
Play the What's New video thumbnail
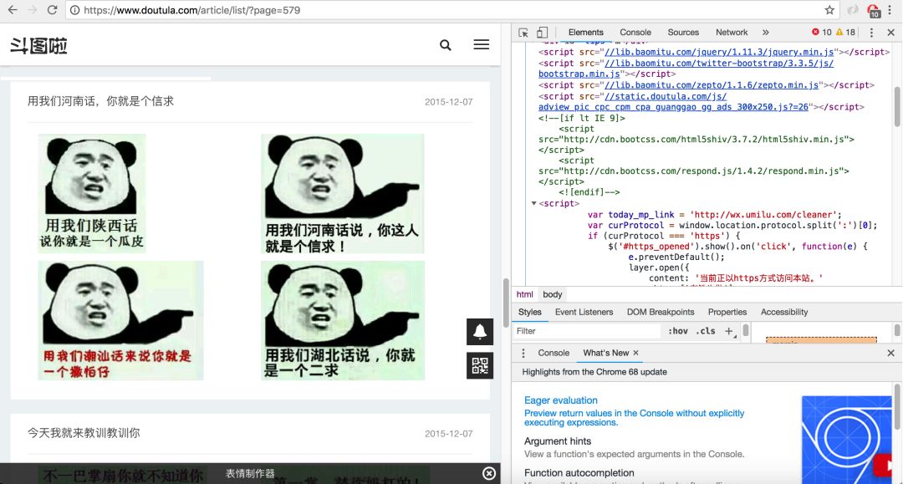click(x=846, y=439)
